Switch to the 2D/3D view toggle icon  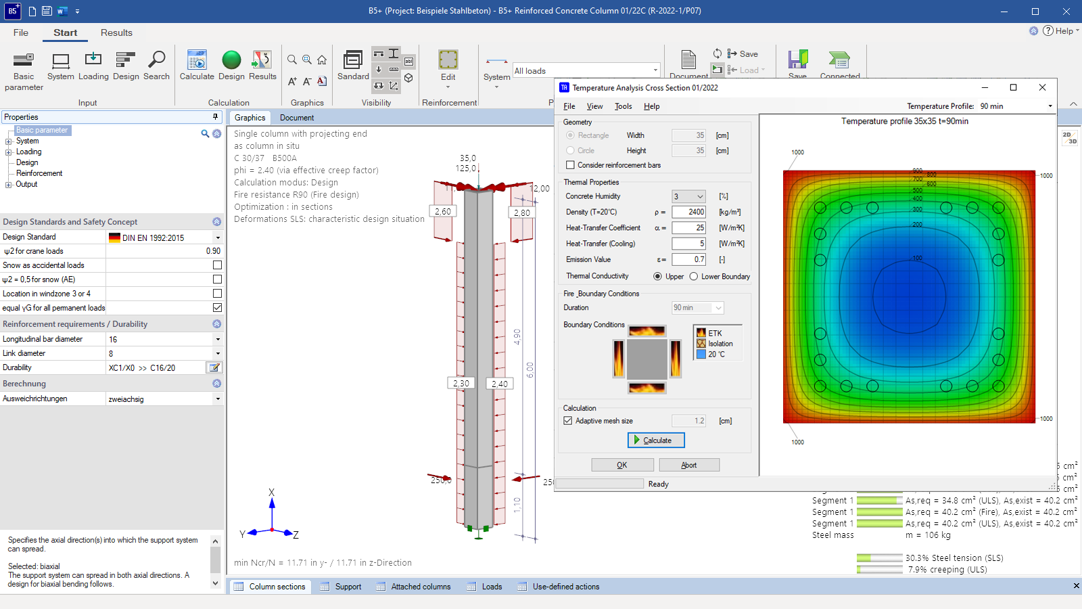click(1069, 137)
